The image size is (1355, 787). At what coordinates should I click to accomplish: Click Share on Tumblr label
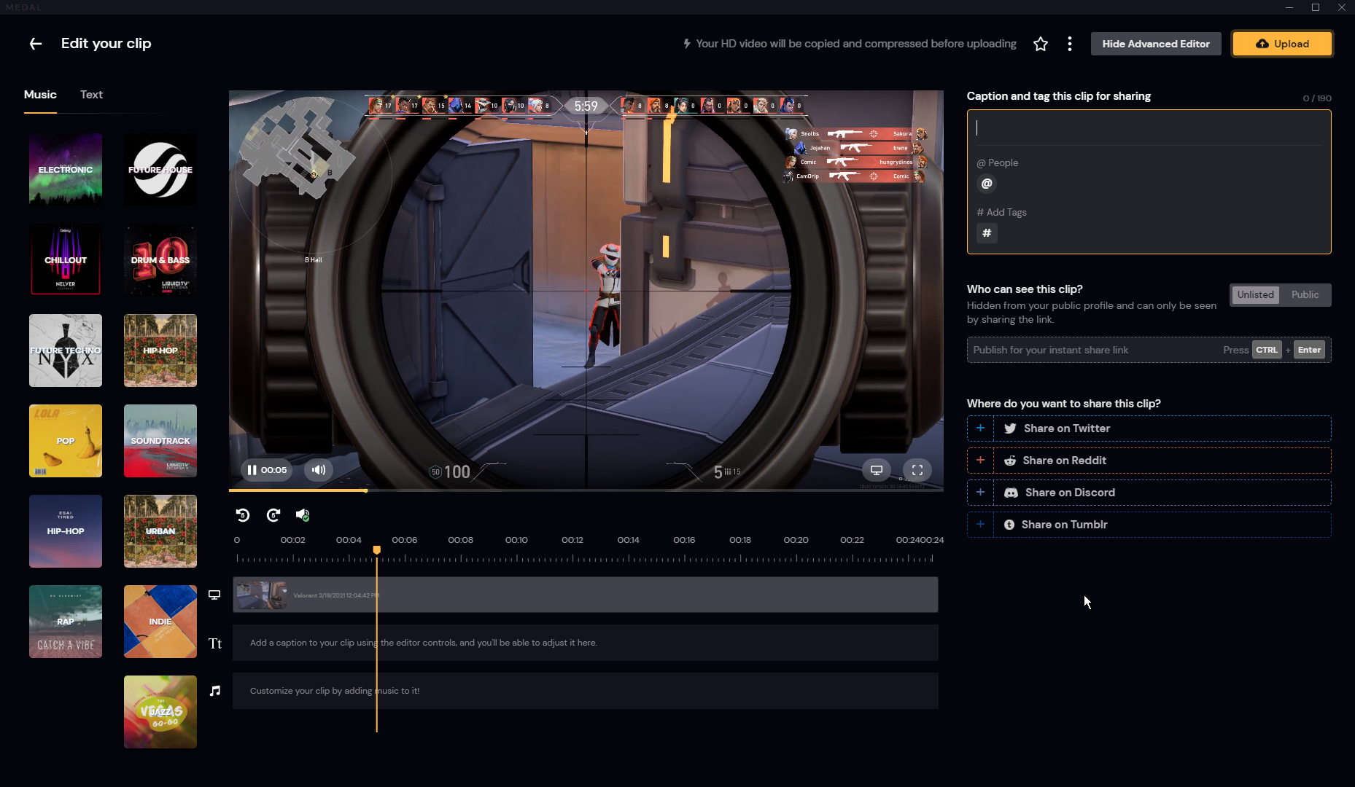point(1064,525)
